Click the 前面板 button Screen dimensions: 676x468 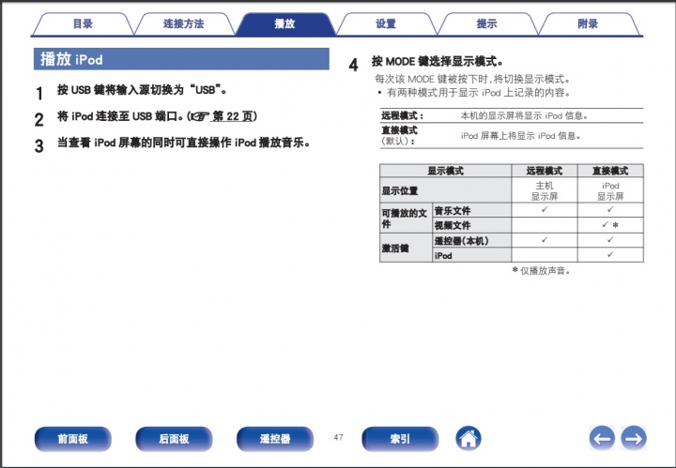73,439
